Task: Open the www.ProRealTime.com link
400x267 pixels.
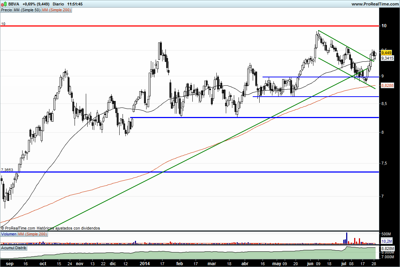Action: tap(375, 4)
